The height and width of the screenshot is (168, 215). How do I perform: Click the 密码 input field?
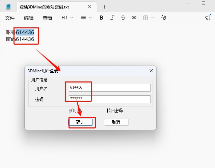point(110,99)
